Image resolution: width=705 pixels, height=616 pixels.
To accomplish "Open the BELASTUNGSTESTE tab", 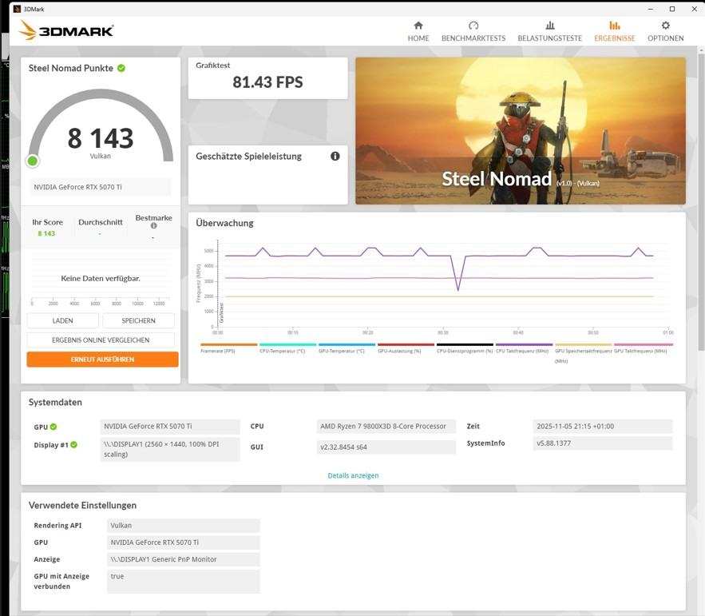I will point(549,31).
